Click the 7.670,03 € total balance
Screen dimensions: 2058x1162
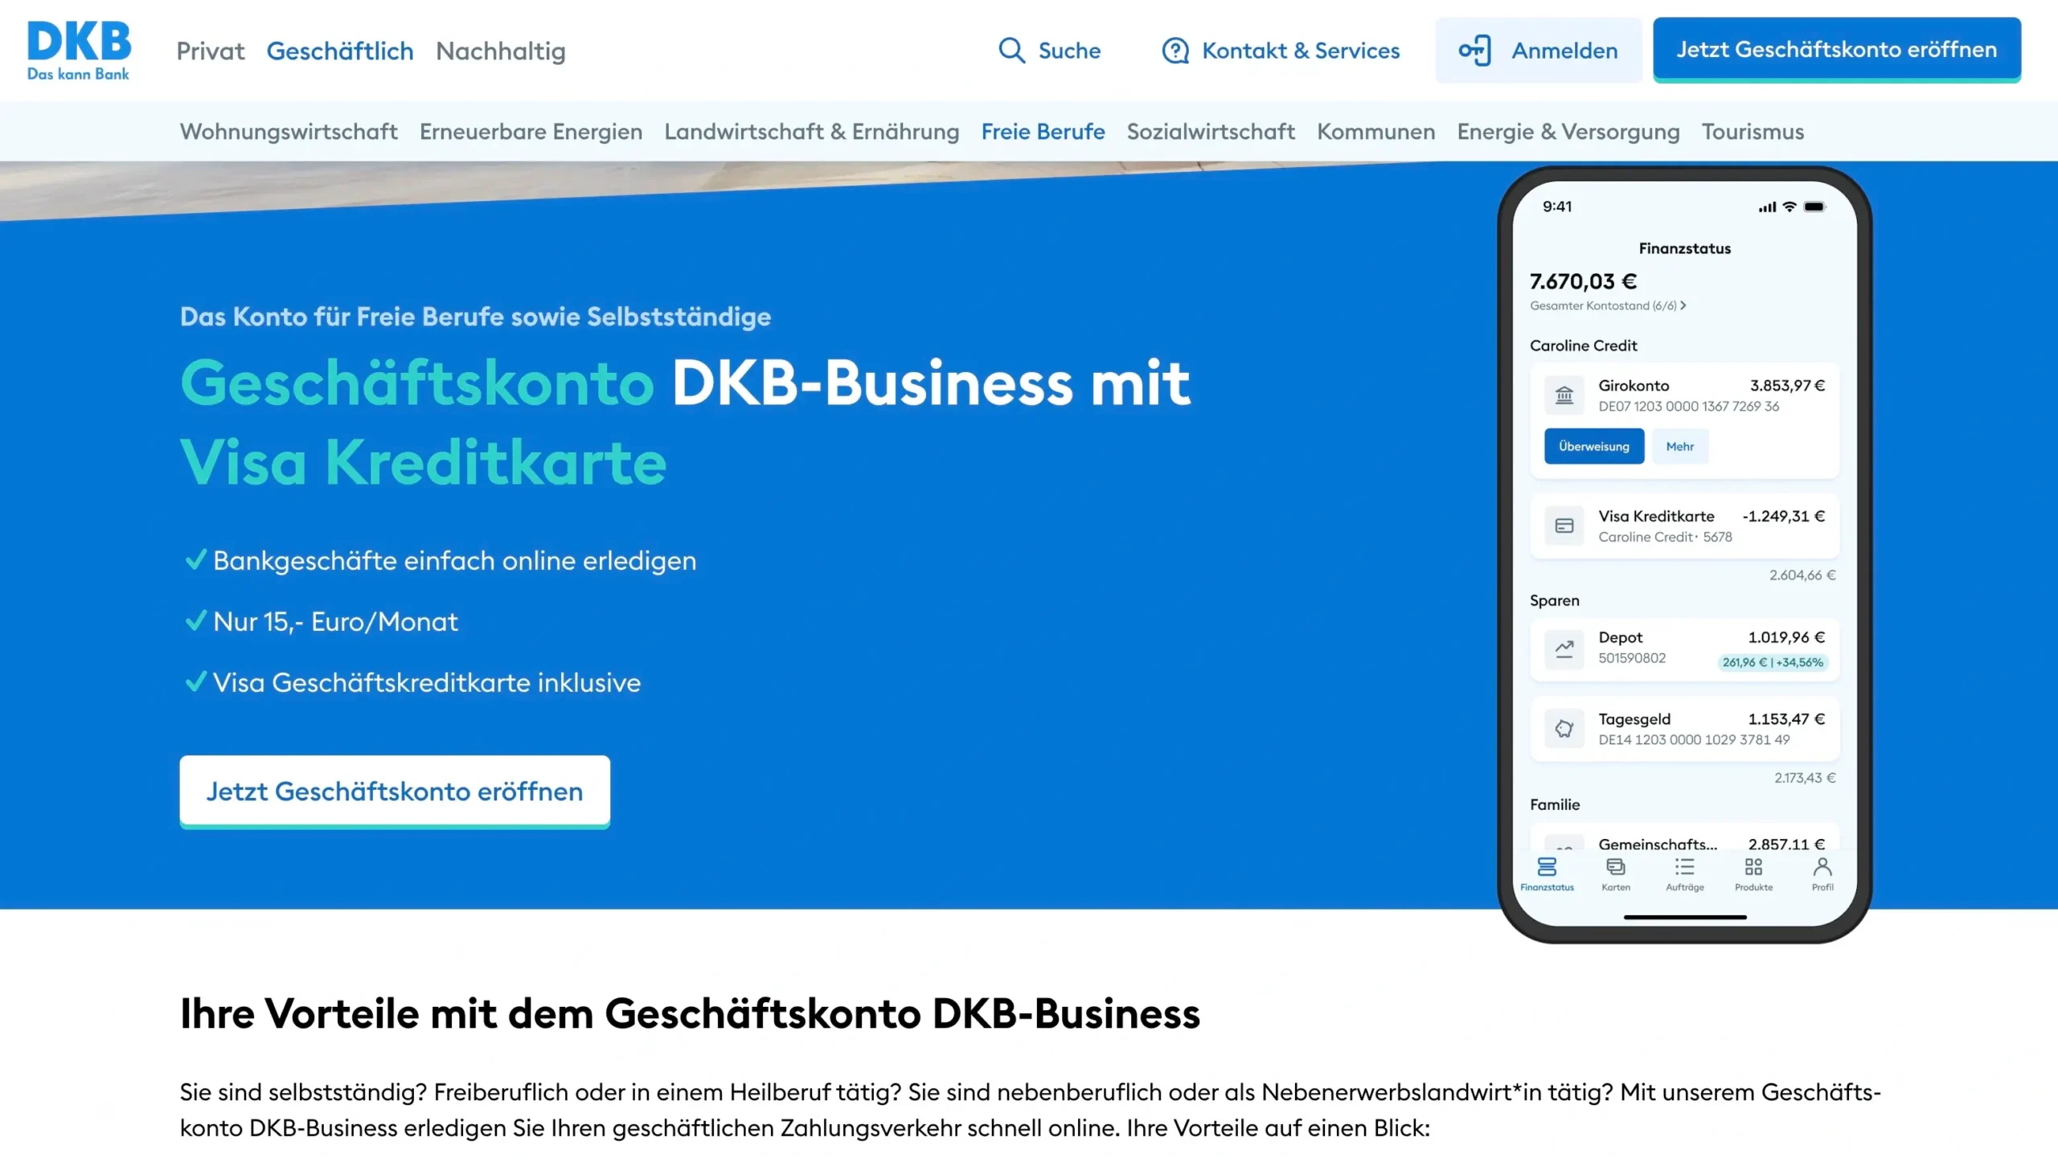pyautogui.click(x=1583, y=281)
